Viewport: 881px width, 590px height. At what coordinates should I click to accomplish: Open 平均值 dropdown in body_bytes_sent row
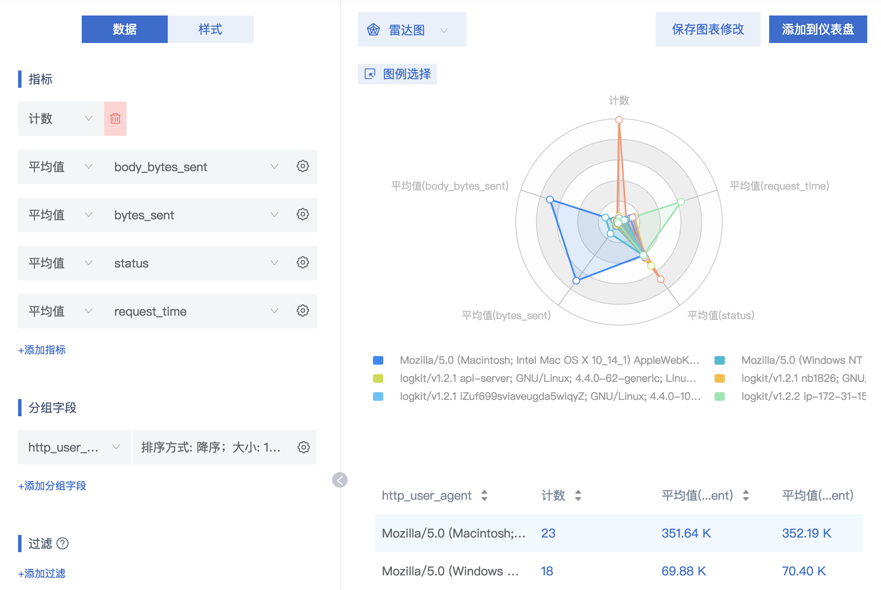(61, 167)
